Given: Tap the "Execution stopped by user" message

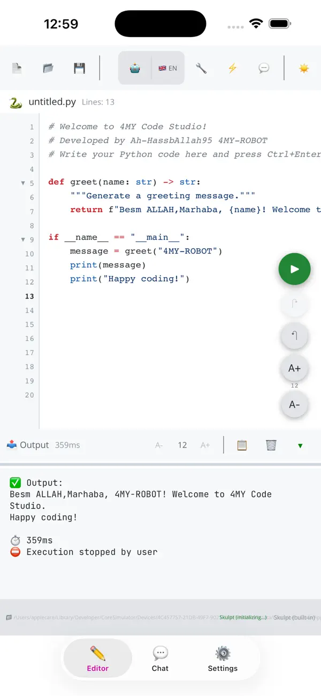Looking at the screenshot, I should tap(83, 552).
